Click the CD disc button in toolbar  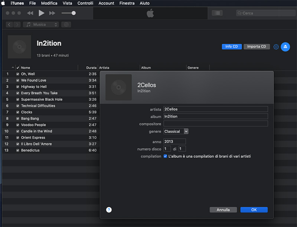[66, 24]
